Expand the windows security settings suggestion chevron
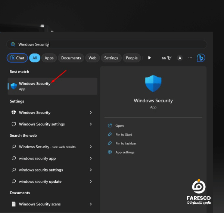The width and height of the screenshot is (224, 213). pyautogui.click(x=91, y=170)
